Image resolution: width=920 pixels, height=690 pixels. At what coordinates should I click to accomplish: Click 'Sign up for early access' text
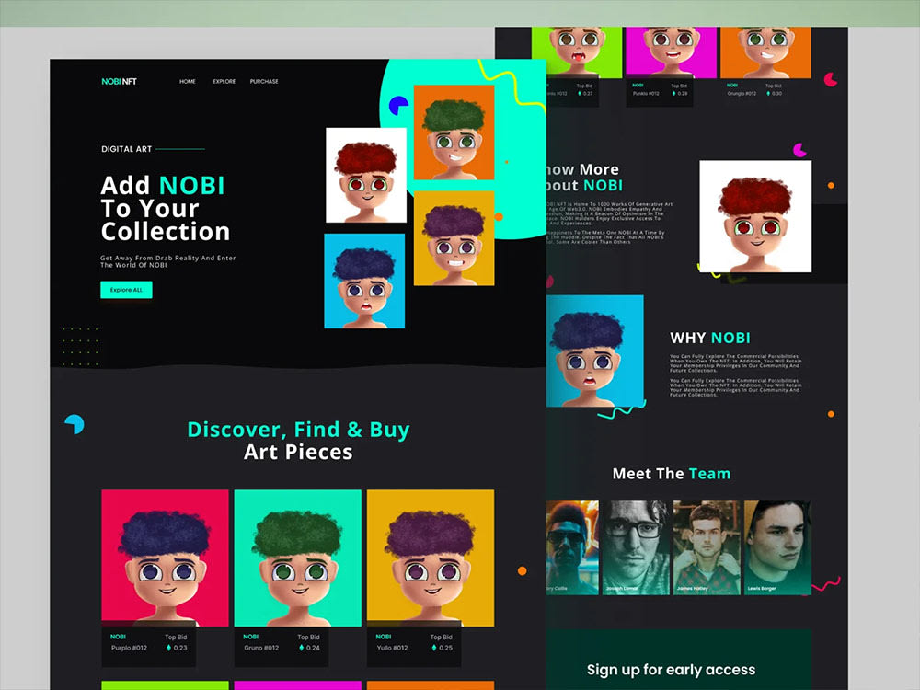pos(672,670)
